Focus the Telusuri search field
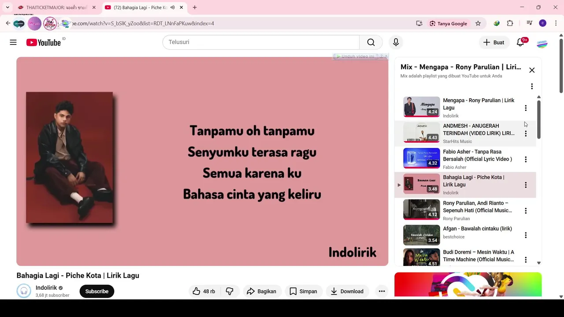 coord(261,42)
